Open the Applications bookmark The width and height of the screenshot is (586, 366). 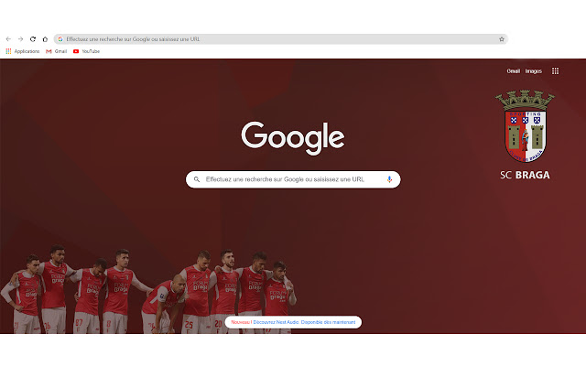pyautogui.click(x=23, y=51)
